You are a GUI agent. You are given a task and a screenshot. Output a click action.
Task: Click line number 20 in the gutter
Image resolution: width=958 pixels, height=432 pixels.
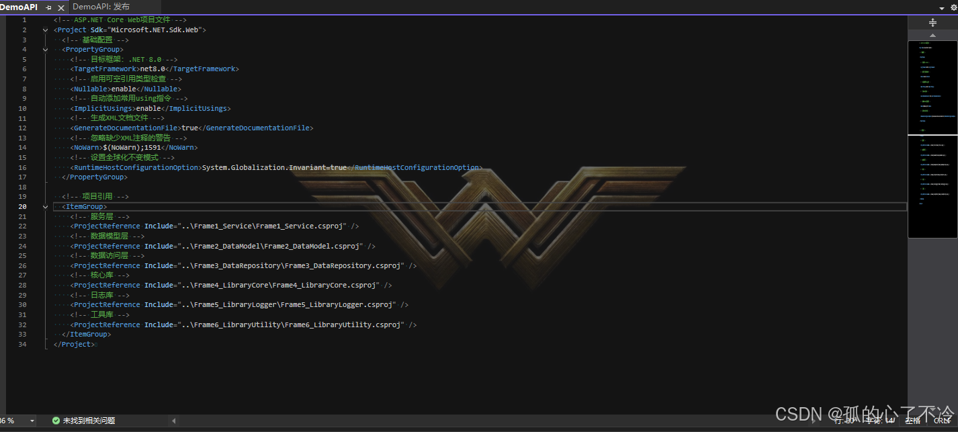coord(23,206)
